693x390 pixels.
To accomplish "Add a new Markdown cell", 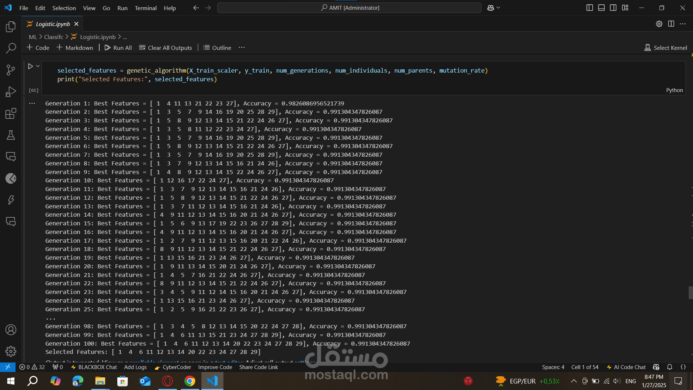I will (x=75, y=48).
